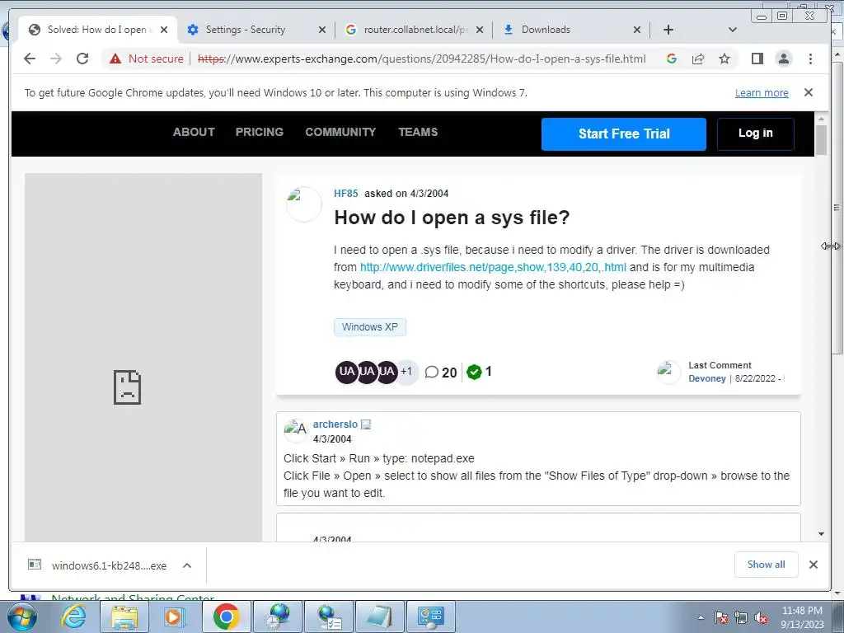Open the driverfiles.net link in question
844x633 pixels.
(x=493, y=267)
